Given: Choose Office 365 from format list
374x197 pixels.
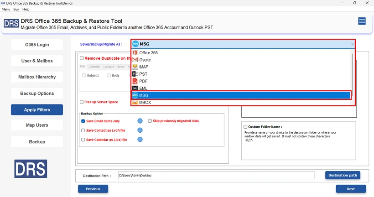Looking at the screenshot, I should (x=241, y=52).
